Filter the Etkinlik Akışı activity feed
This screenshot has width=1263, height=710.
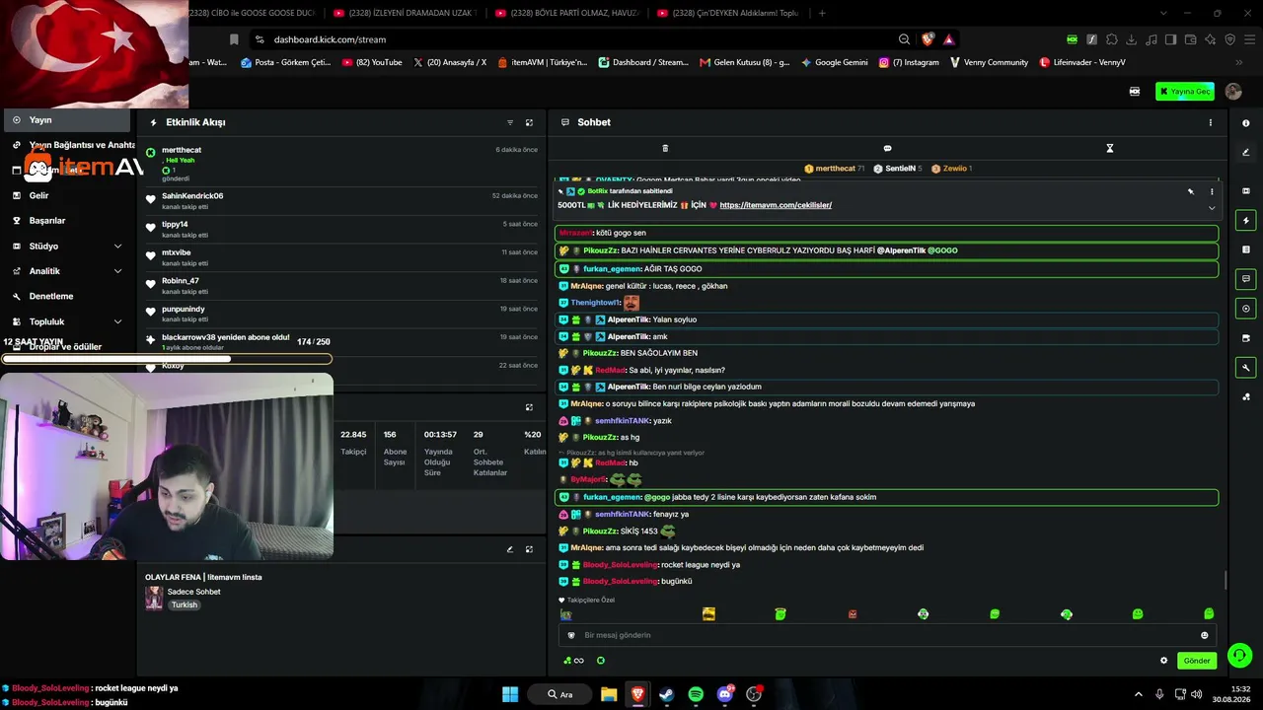510,122
